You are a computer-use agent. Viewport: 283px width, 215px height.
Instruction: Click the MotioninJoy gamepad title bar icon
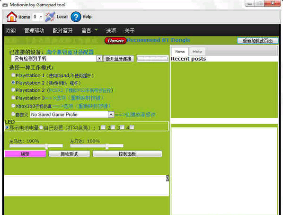pos(5,5)
